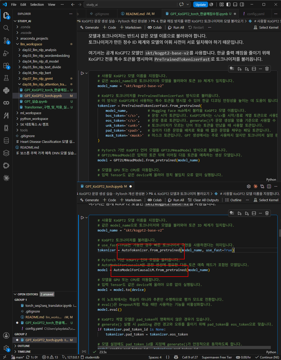This screenshot has height=360, width=281.
Task: Toggle the bottom panel visibility
Action: click(x=235, y=4)
